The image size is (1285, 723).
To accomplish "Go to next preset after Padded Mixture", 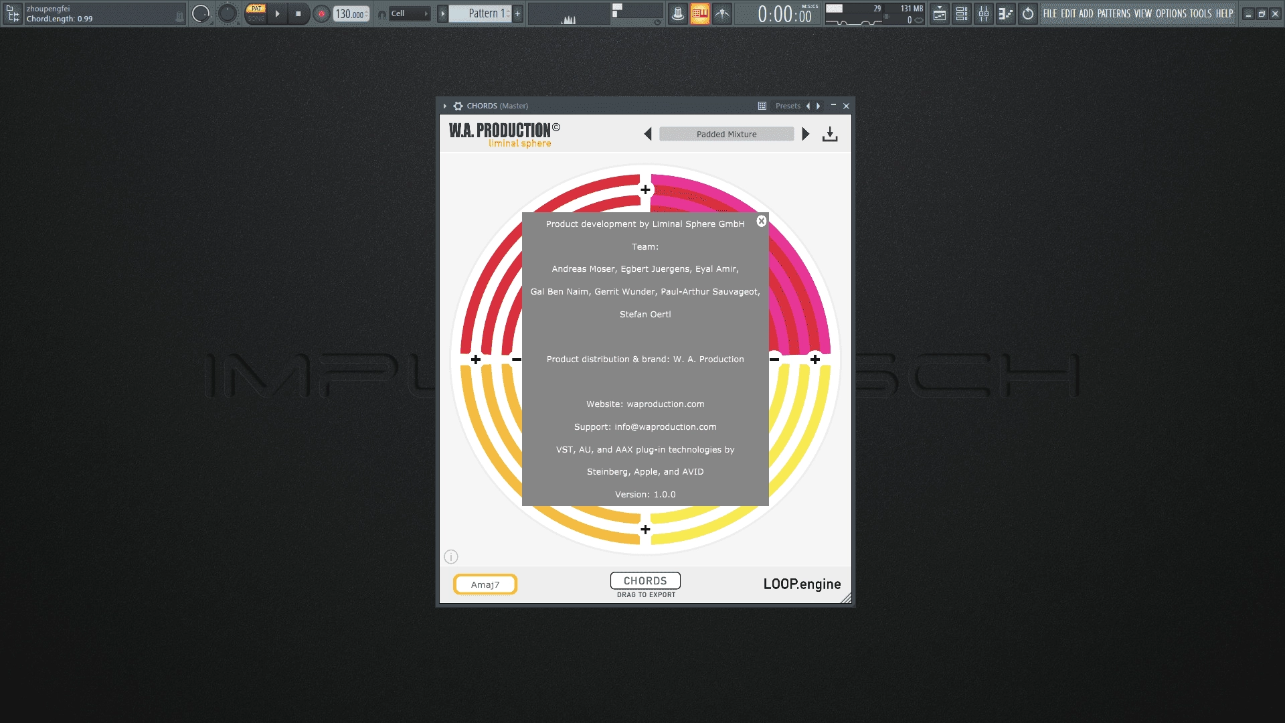I will pos(806,134).
